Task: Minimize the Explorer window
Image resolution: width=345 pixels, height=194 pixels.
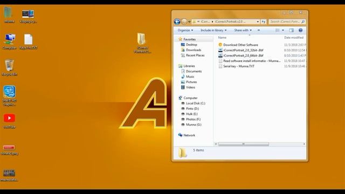Action: pos(284,13)
